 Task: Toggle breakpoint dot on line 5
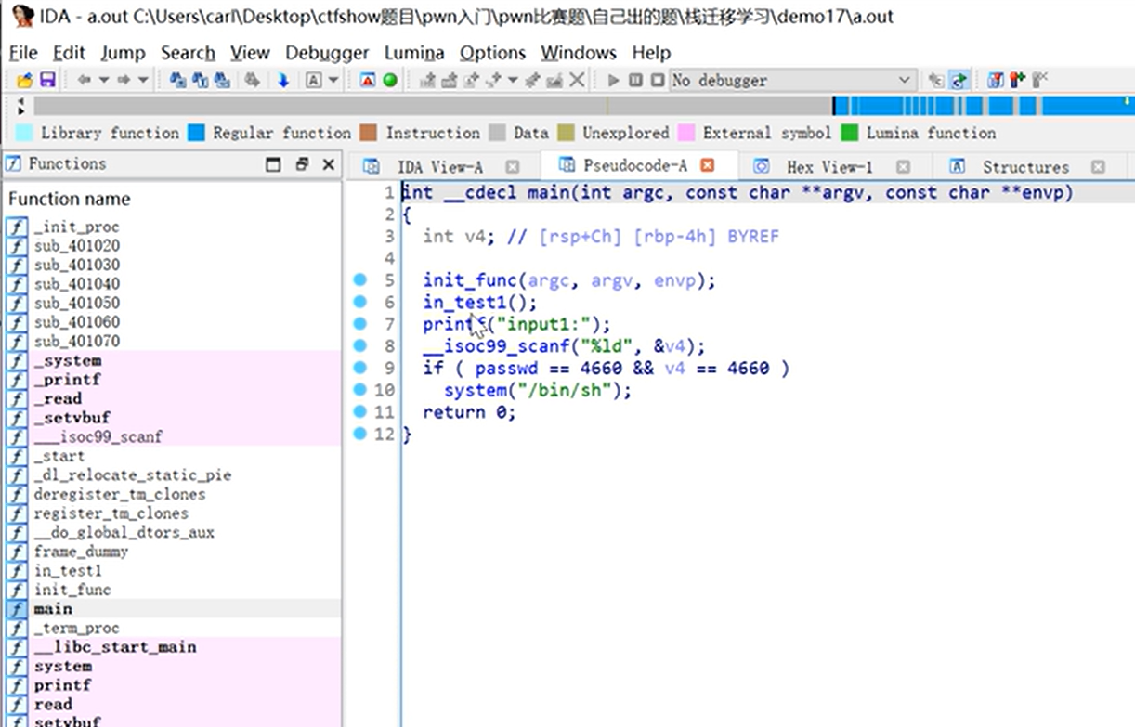point(360,279)
